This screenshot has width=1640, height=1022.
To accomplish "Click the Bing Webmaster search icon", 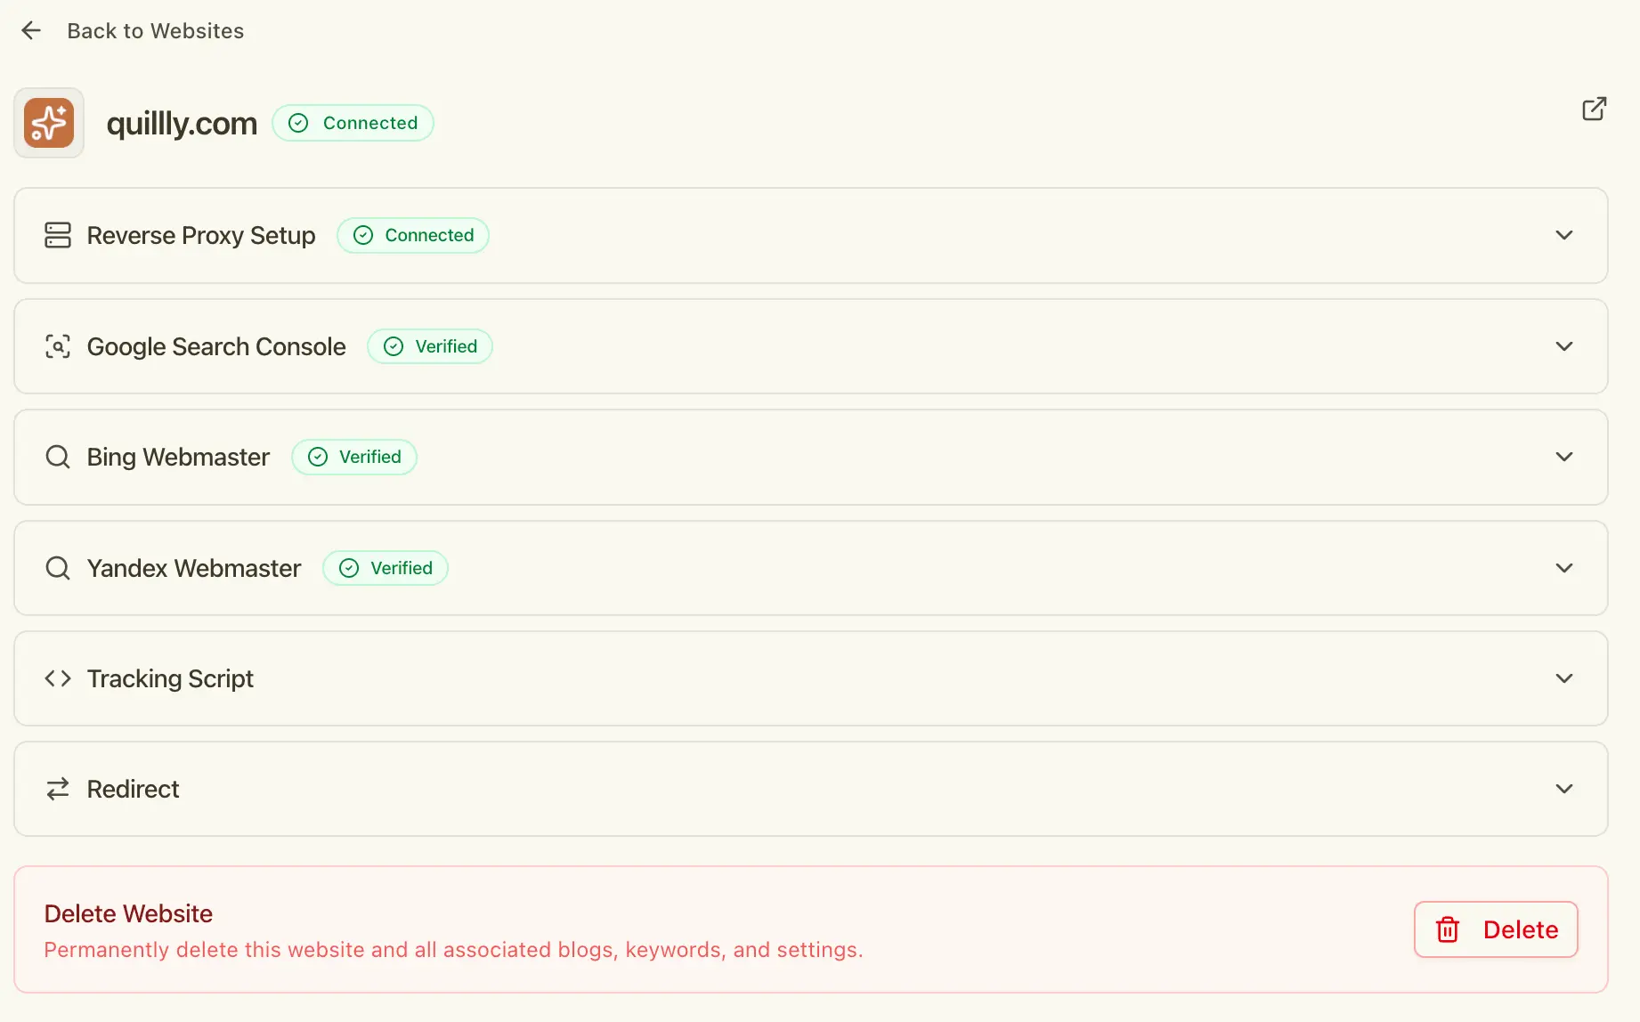I will point(58,457).
